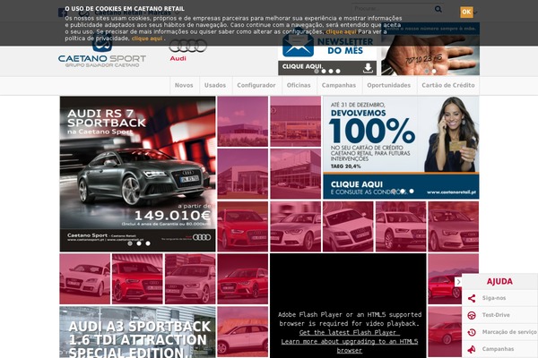
Task: Focus the Procurar search field
Action: (x=392, y=9)
